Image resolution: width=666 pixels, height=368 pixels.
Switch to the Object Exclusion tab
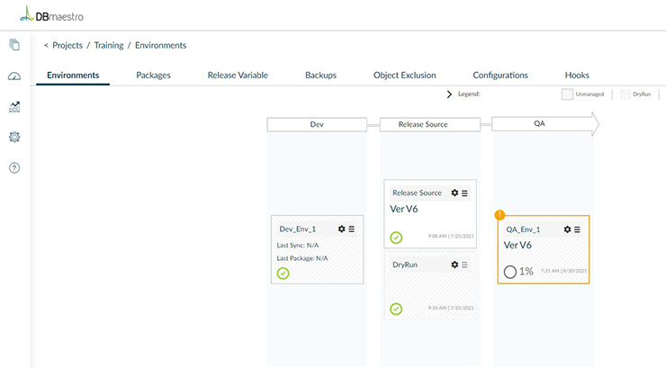pyautogui.click(x=404, y=76)
